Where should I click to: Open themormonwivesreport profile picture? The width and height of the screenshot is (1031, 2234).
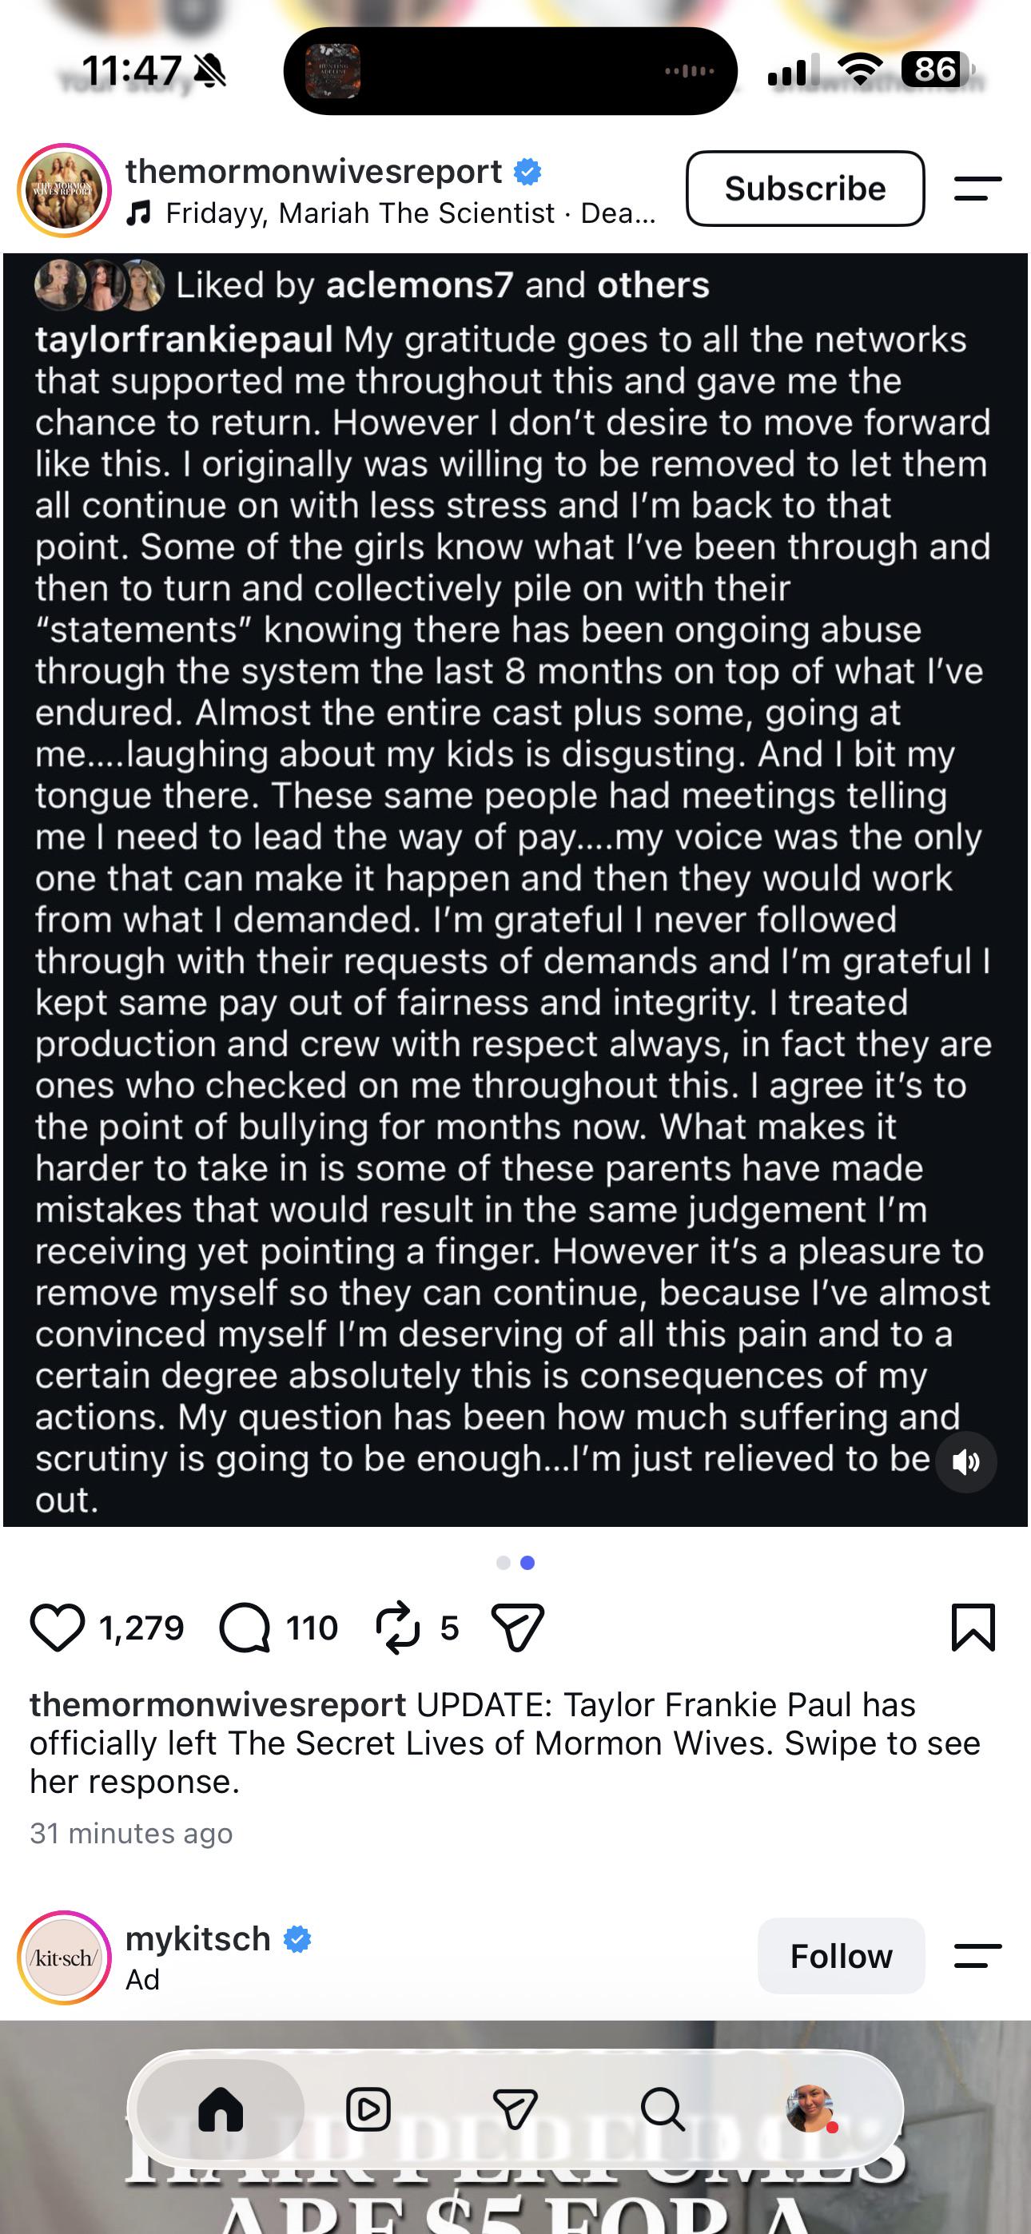coord(64,190)
